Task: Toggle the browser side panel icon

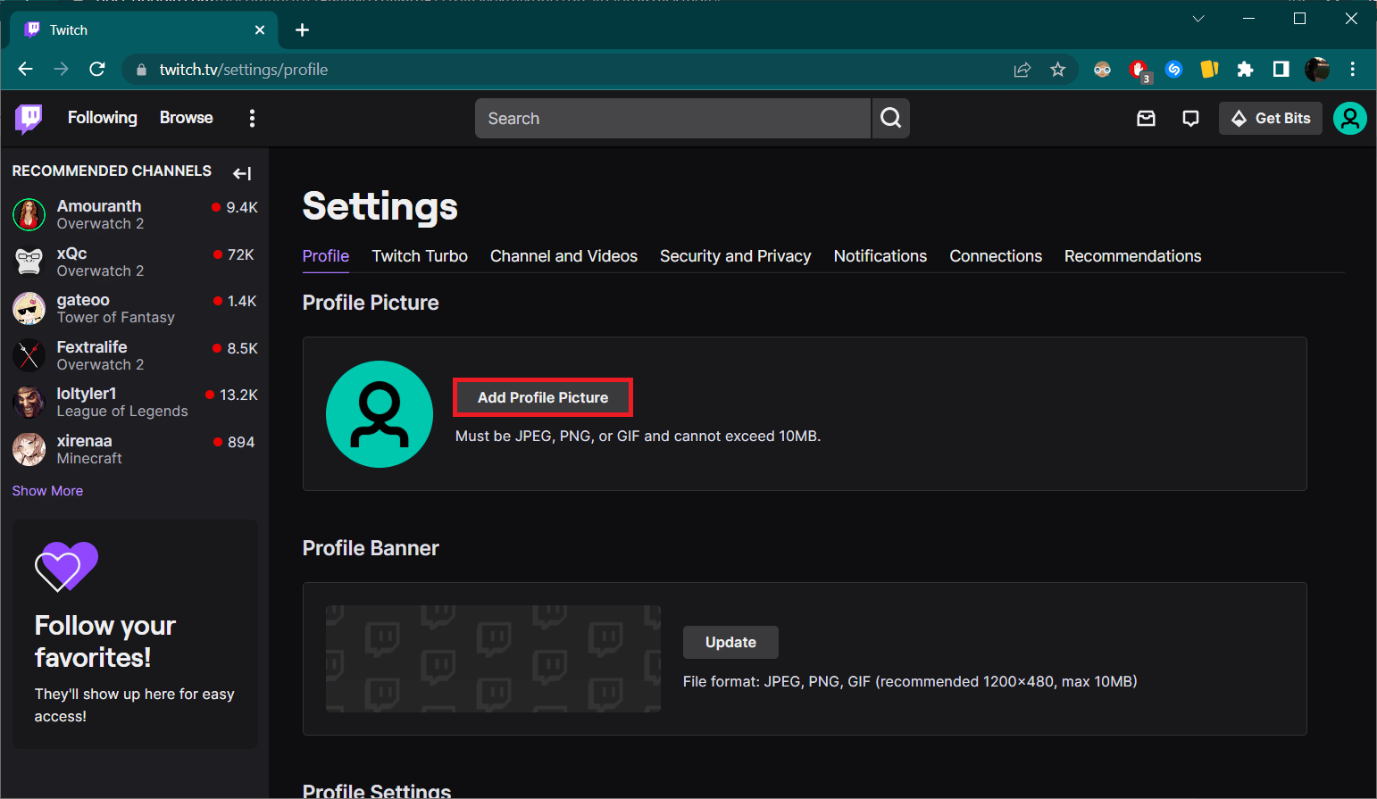Action: pos(1281,70)
